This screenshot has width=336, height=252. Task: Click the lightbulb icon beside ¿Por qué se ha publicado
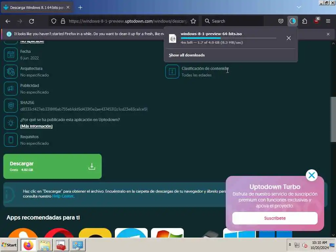tap(11, 123)
